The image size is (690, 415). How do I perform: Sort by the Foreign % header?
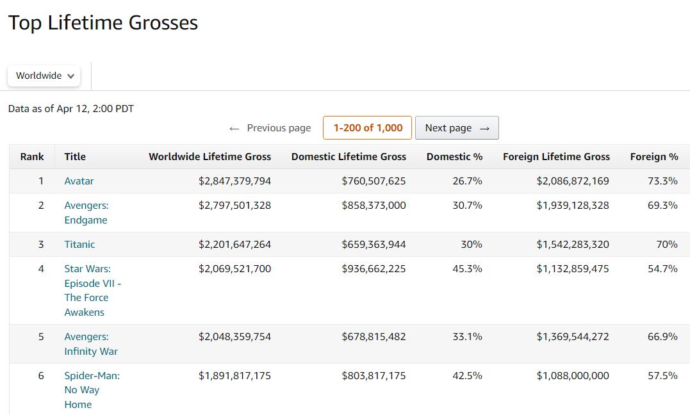tap(653, 156)
